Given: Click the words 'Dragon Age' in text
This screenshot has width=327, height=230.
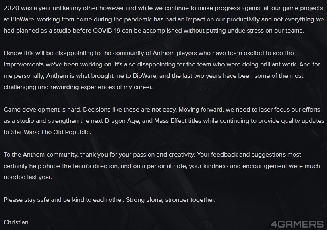Looking at the screenshot, I should click(x=122, y=121).
